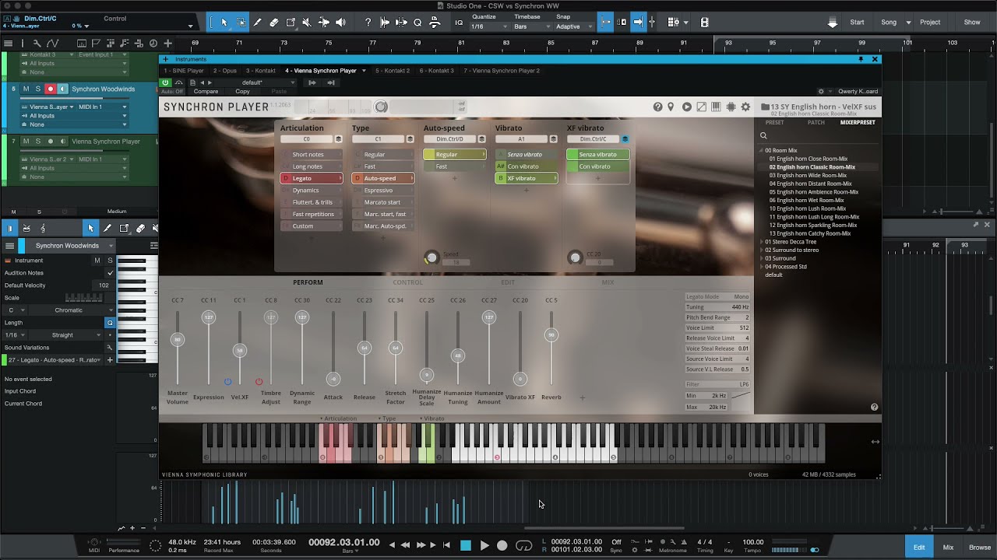The image size is (997, 560).
Task: Solo the Synchron Woodwinds track
Action: click(x=37, y=89)
